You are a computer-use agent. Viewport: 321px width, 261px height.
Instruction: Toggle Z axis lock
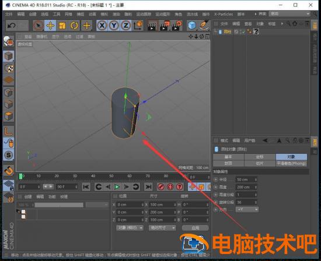coord(126,26)
